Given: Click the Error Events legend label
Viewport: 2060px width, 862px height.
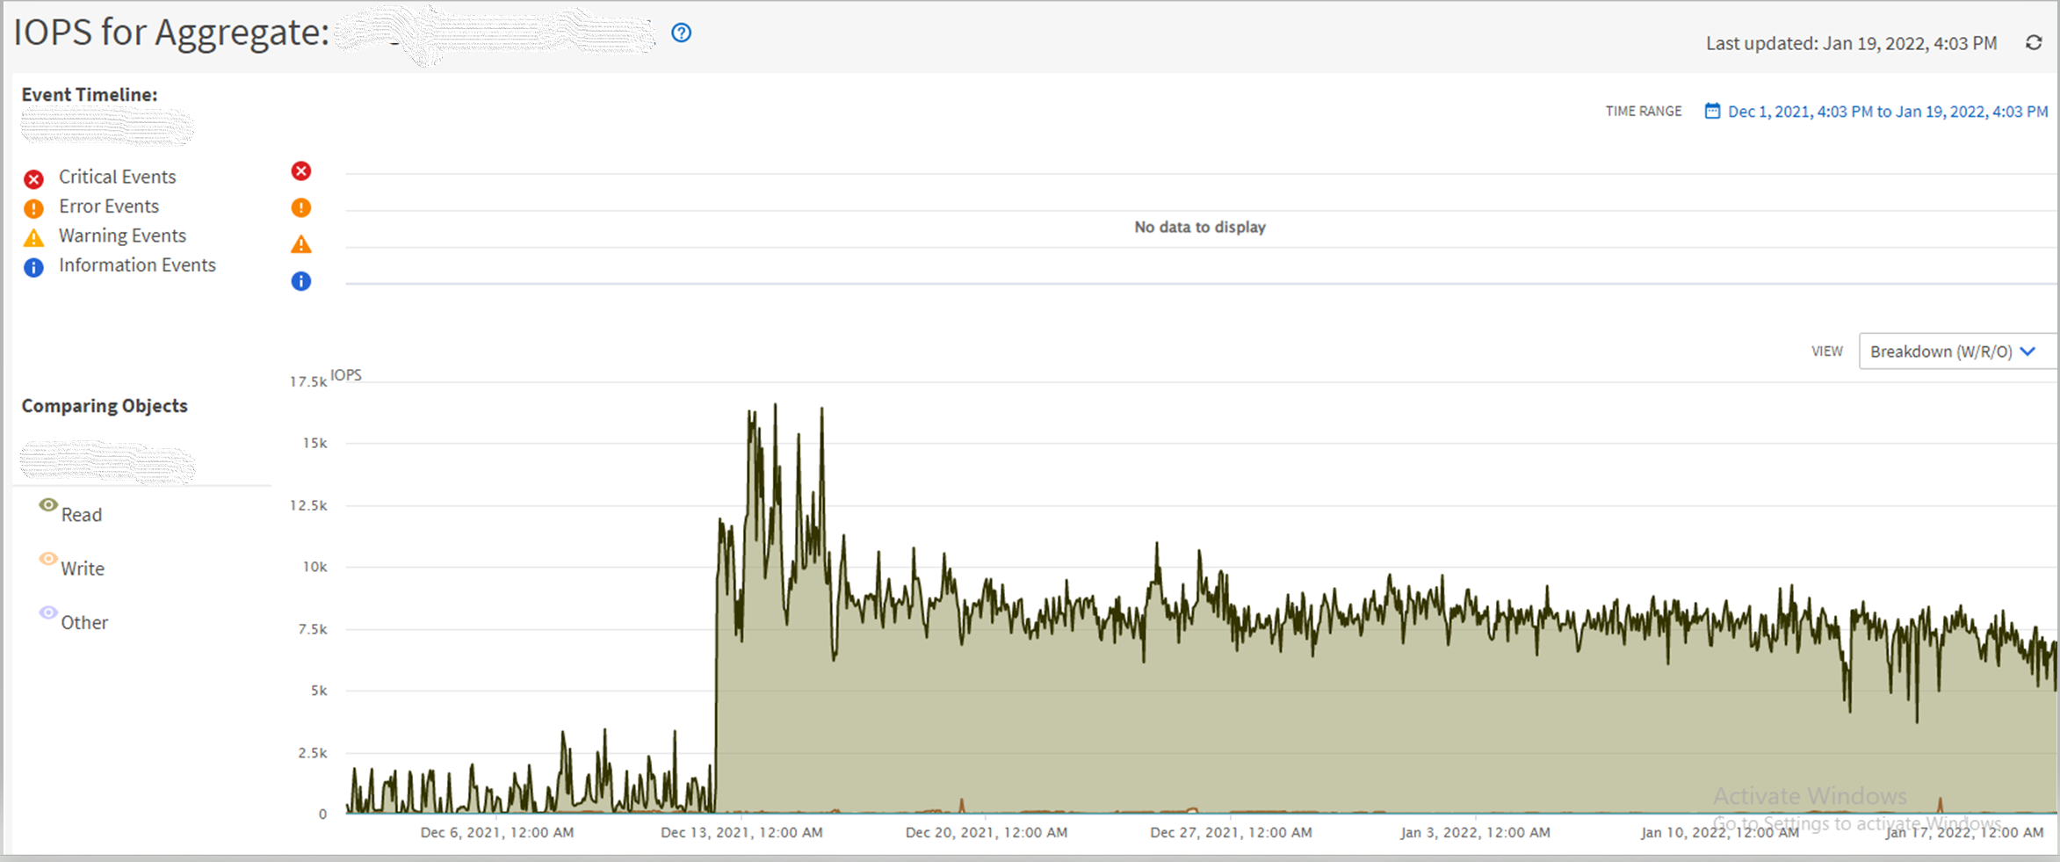Looking at the screenshot, I should point(109,206).
